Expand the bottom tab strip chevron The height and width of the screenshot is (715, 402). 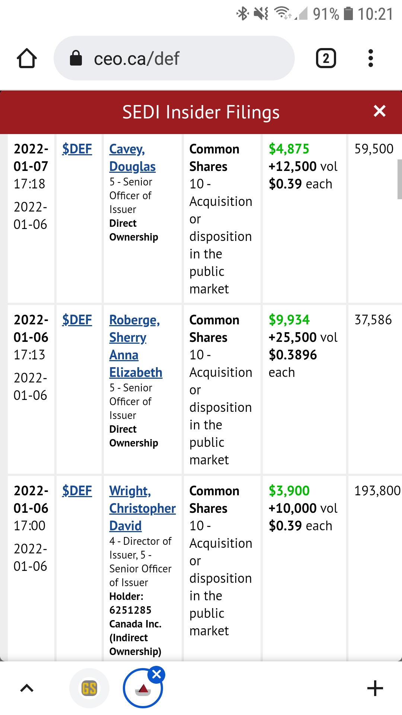click(27, 688)
